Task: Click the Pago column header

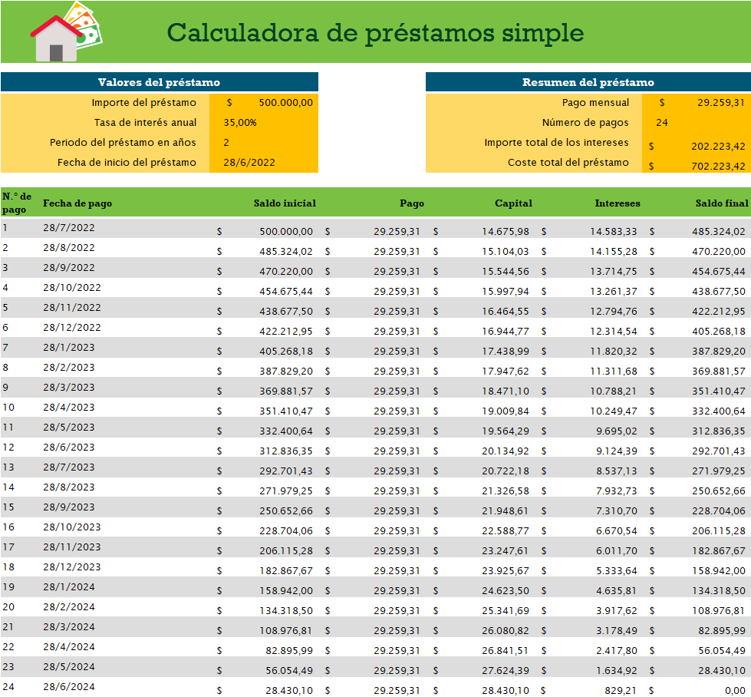Action: point(412,203)
